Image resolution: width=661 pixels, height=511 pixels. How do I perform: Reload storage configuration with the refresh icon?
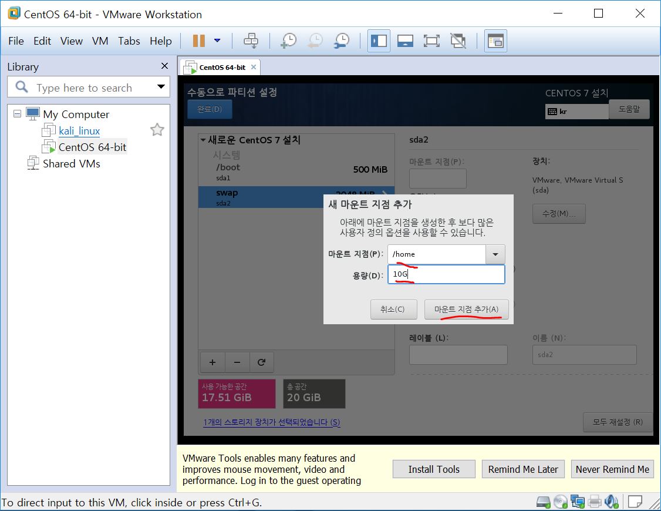261,362
